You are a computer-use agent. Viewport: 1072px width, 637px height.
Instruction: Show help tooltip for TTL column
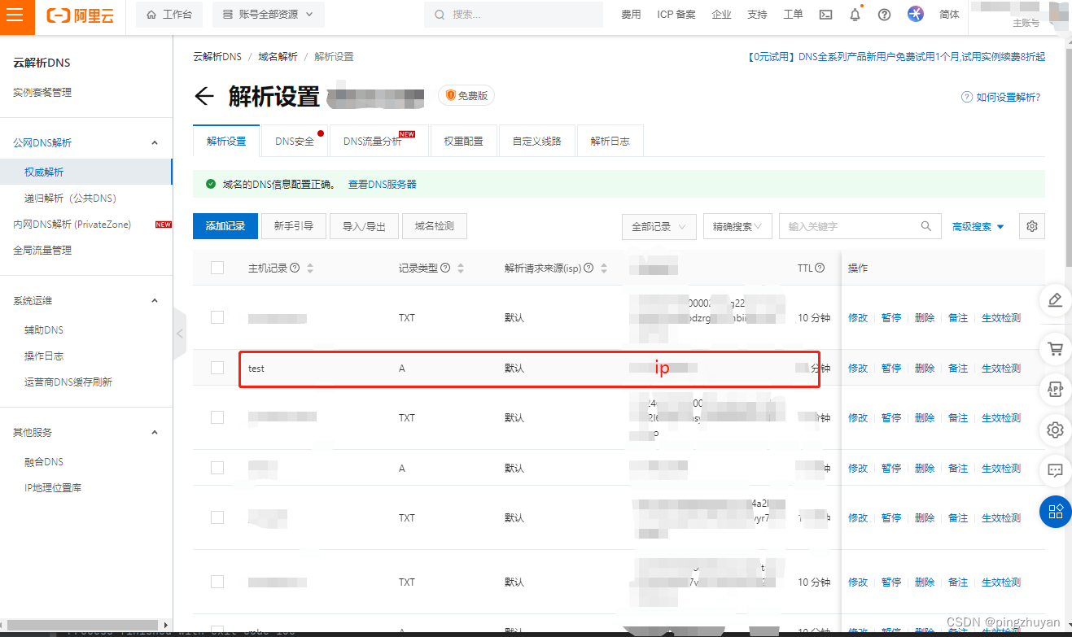pyautogui.click(x=820, y=268)
